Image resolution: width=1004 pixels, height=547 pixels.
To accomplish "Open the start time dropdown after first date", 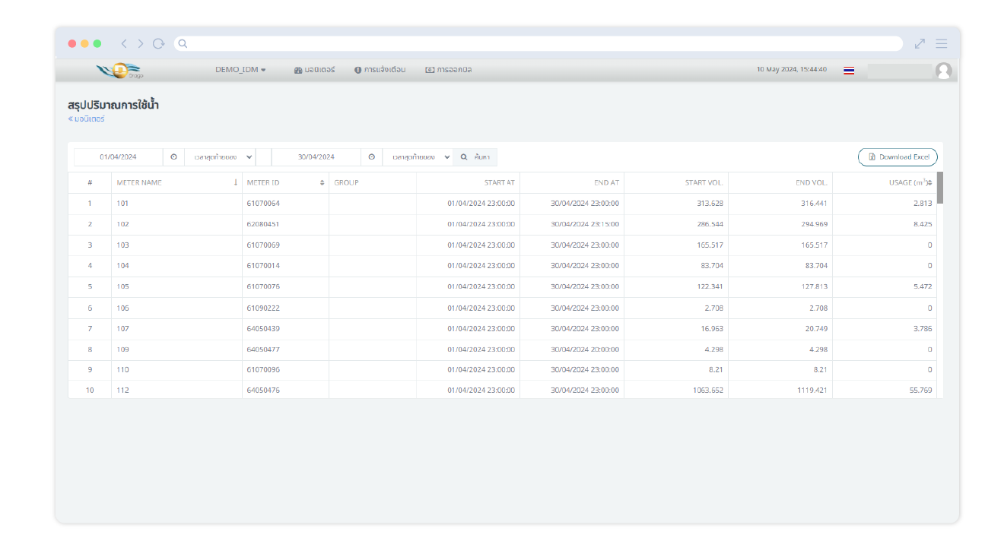I will click(219, 157).
